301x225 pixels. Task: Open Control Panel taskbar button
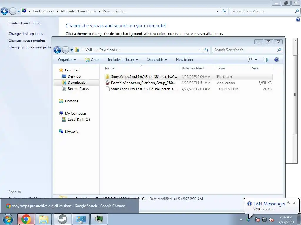coord(81,219)
